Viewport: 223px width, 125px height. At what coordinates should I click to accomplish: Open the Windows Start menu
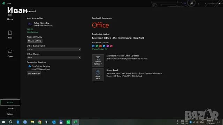pyautogui.click(x=3, y=122)
